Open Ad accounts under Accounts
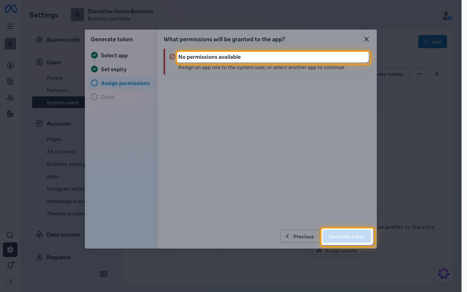 (x=61, y=151)
